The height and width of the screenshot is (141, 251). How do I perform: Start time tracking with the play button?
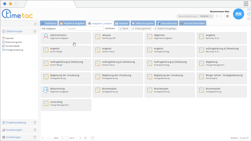[227, 16]
